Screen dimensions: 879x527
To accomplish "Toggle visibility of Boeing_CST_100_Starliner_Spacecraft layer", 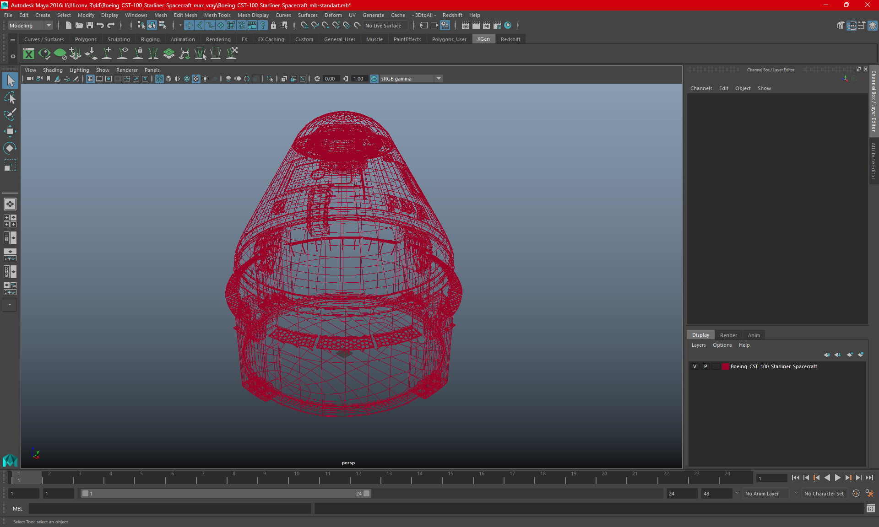I will pos(695,366).
